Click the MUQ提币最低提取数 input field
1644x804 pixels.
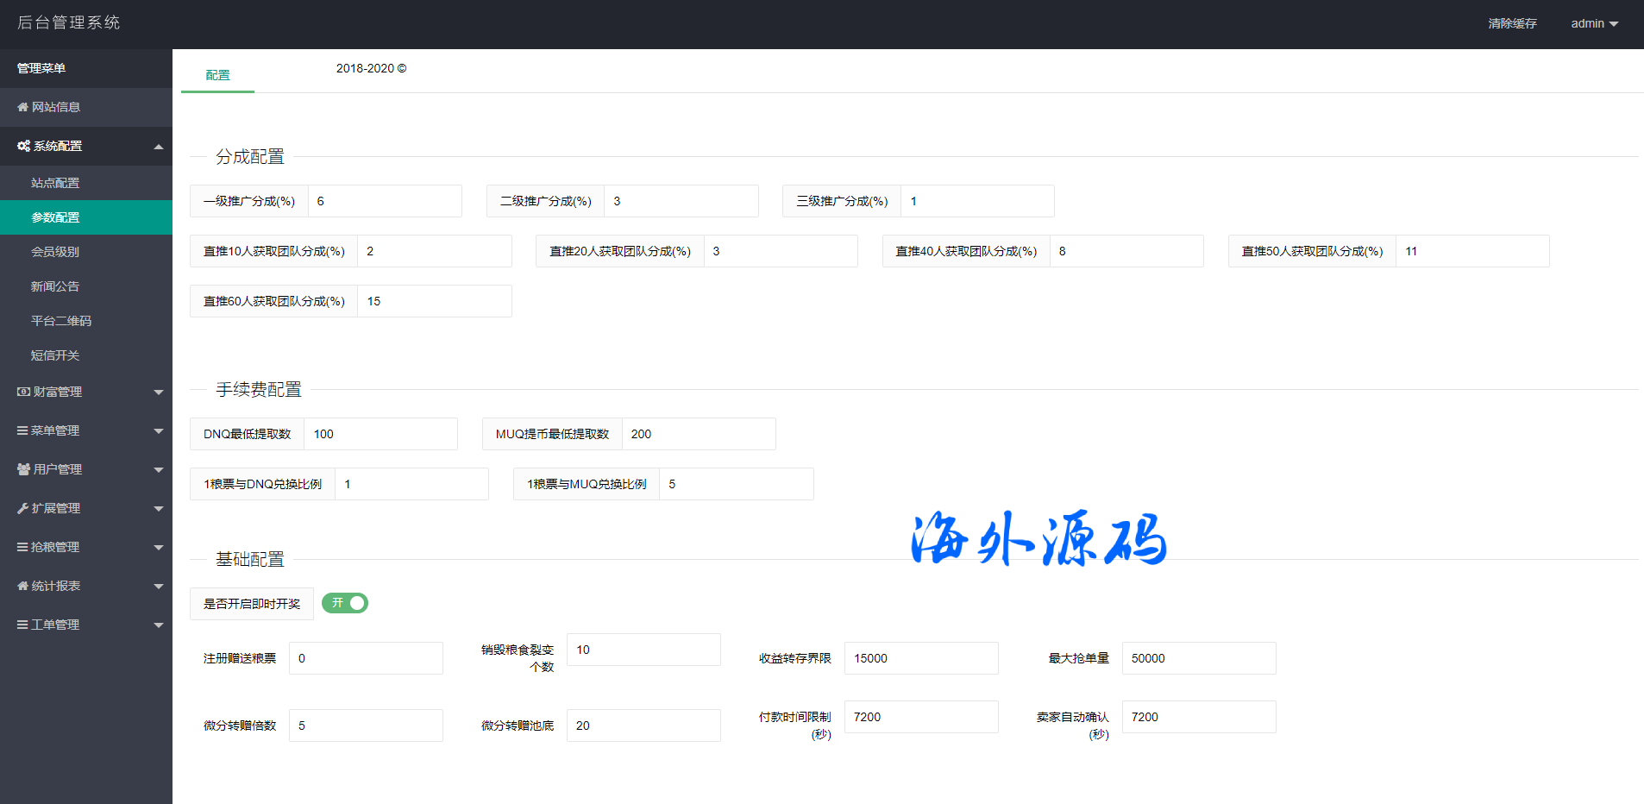(699, 434)
